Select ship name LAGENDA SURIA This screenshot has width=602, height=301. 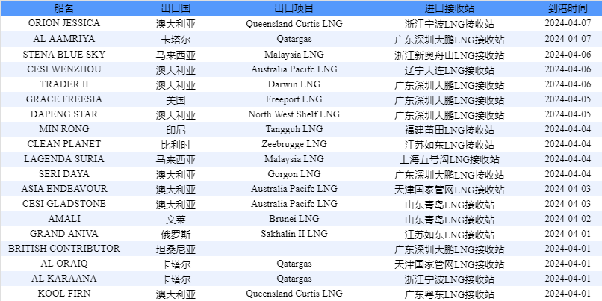64,159
